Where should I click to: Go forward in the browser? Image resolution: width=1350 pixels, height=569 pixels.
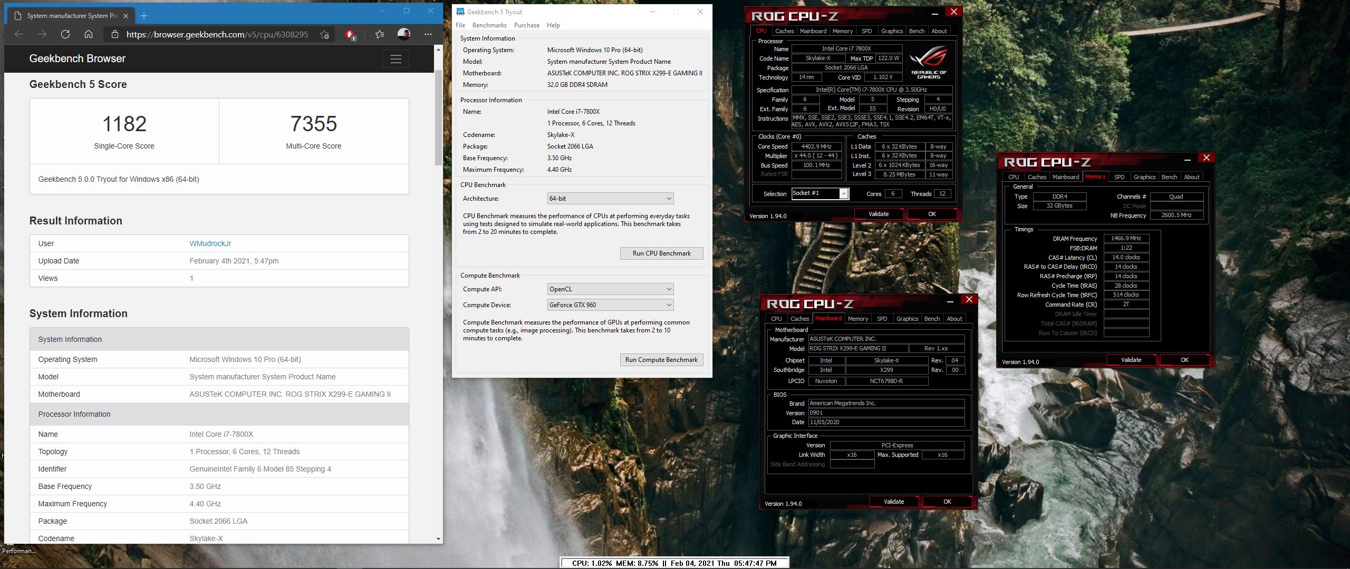(x=42, y=34)
